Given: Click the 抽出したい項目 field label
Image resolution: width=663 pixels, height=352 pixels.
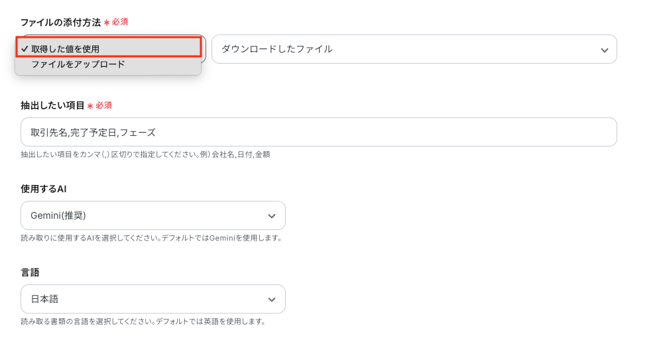Looking at the screenshot, I should pyautogui.click(x=52, y=105).
